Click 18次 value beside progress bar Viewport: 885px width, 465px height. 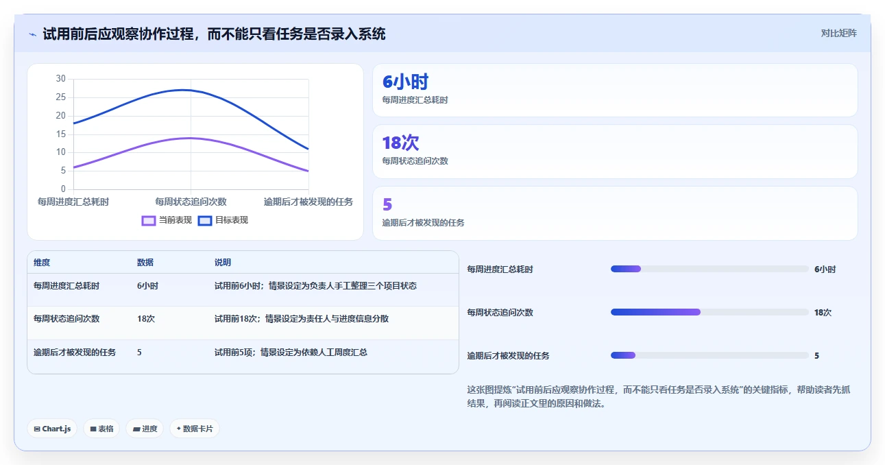pyautogui.click(x=823, y=312)
